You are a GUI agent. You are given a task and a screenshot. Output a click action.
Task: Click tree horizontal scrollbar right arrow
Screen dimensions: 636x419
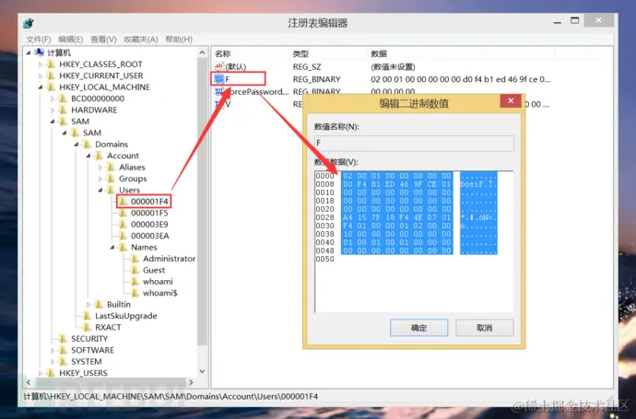(x=191, y=382)
